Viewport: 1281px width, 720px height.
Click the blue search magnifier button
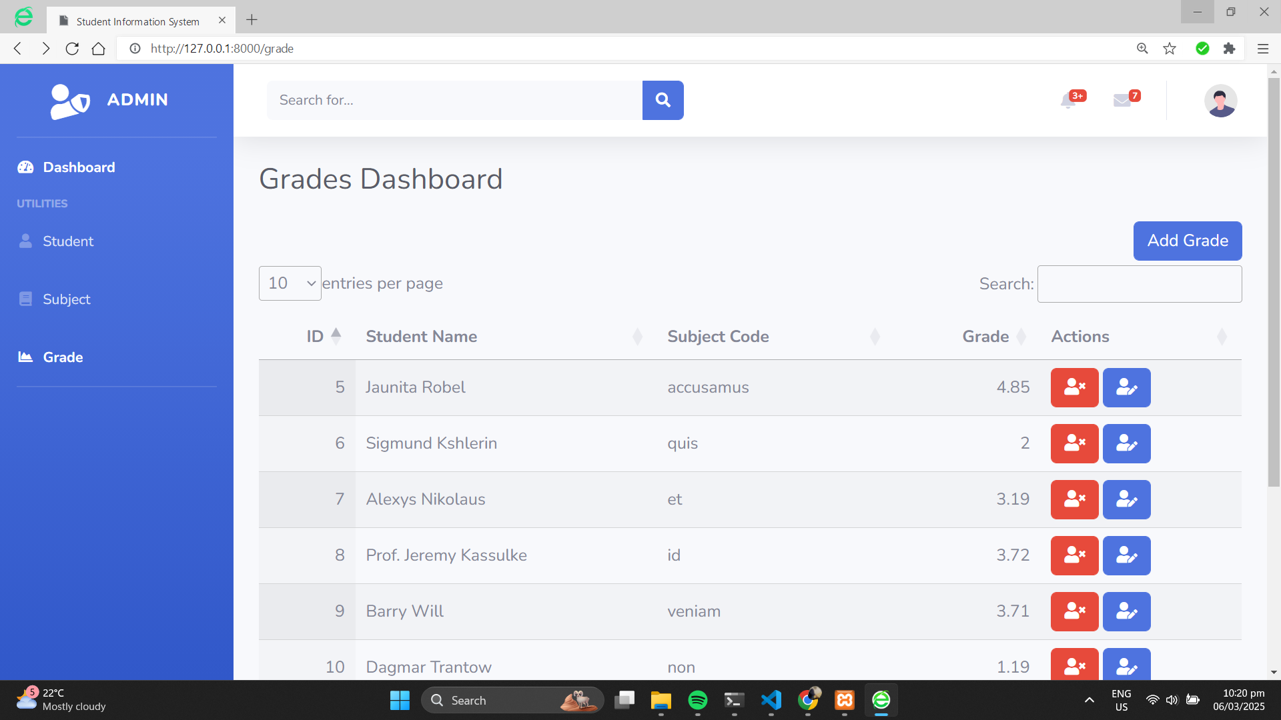click(x=663, y=100)
